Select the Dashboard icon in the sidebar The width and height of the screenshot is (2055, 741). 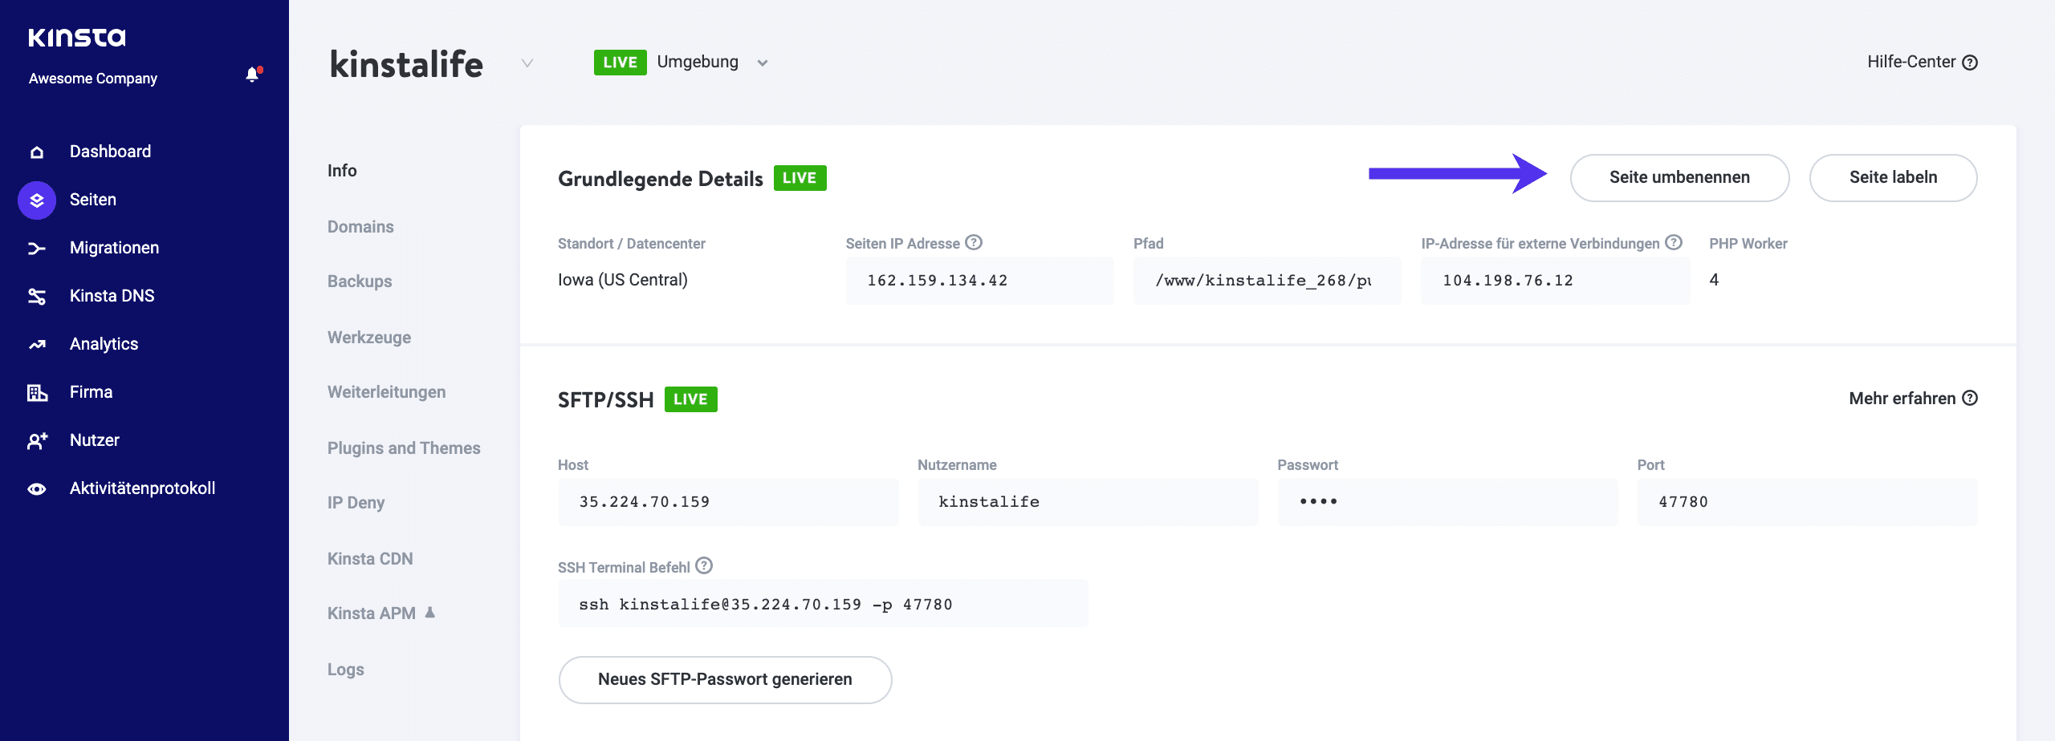tap(36, 151)
